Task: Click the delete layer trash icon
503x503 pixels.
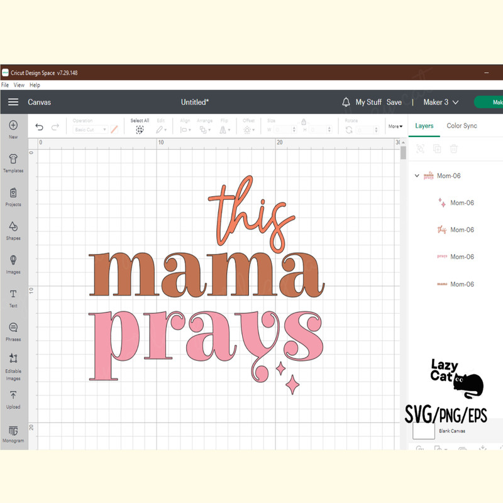Action: (454, 149)
